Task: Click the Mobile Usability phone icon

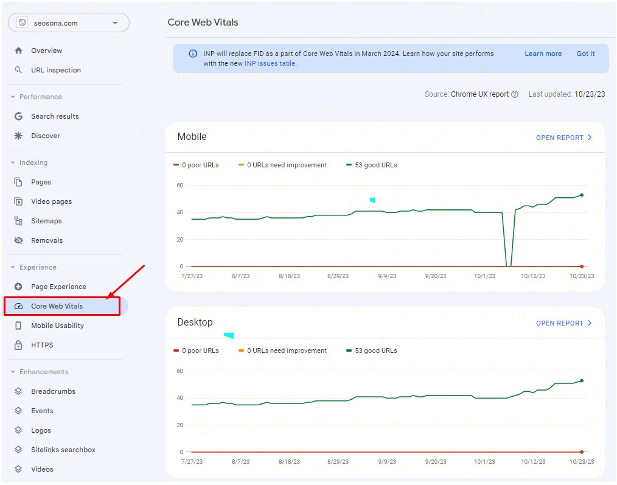Action: [18, 326]
